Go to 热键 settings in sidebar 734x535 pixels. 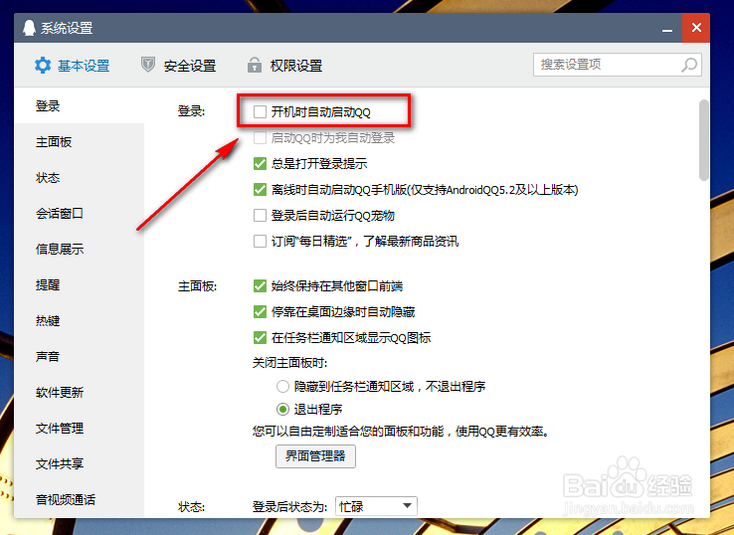click(80, 320)
